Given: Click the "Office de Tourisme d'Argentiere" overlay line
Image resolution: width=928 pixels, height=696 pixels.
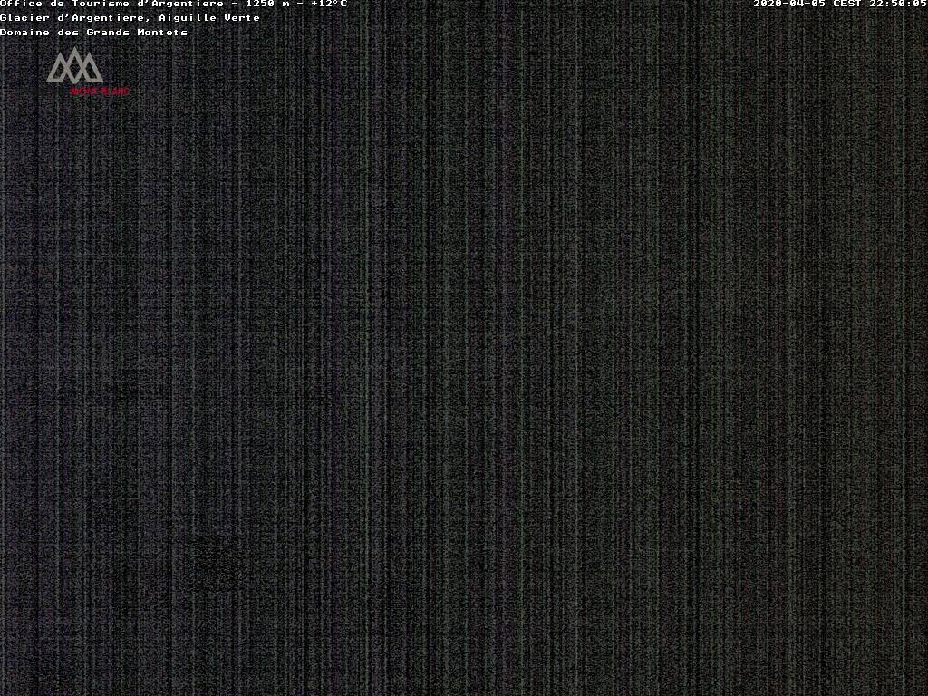Looking at the screenshot, I should coord(173,4).
